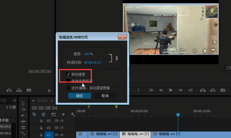
Task: Hide track V3 output eye
Action: tap(62, 121)
